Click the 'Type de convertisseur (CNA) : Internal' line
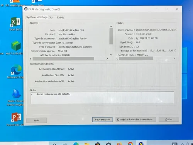The image size is (193, 145). coord(52,43)
